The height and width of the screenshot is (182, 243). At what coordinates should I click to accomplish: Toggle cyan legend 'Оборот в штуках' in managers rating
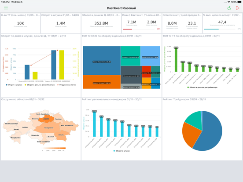(121, 151)
